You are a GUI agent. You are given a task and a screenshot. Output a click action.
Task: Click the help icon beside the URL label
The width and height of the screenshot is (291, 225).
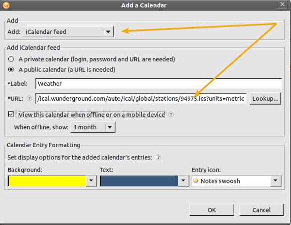(29, 99)
